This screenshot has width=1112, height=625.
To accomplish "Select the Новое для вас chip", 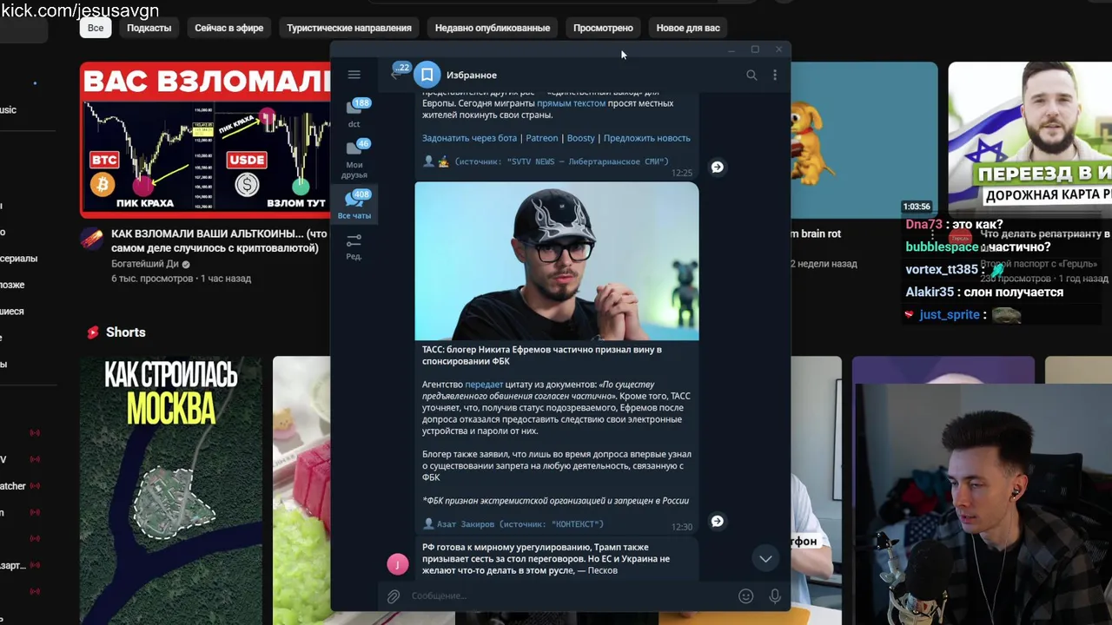I will 688,28.
